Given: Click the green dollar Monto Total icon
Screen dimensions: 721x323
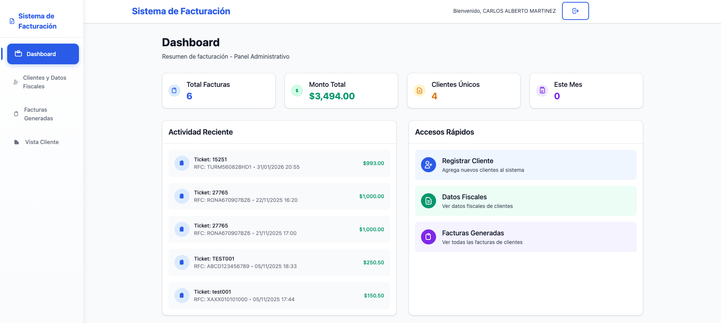Looking at the screenshot, I should [297, 91].
